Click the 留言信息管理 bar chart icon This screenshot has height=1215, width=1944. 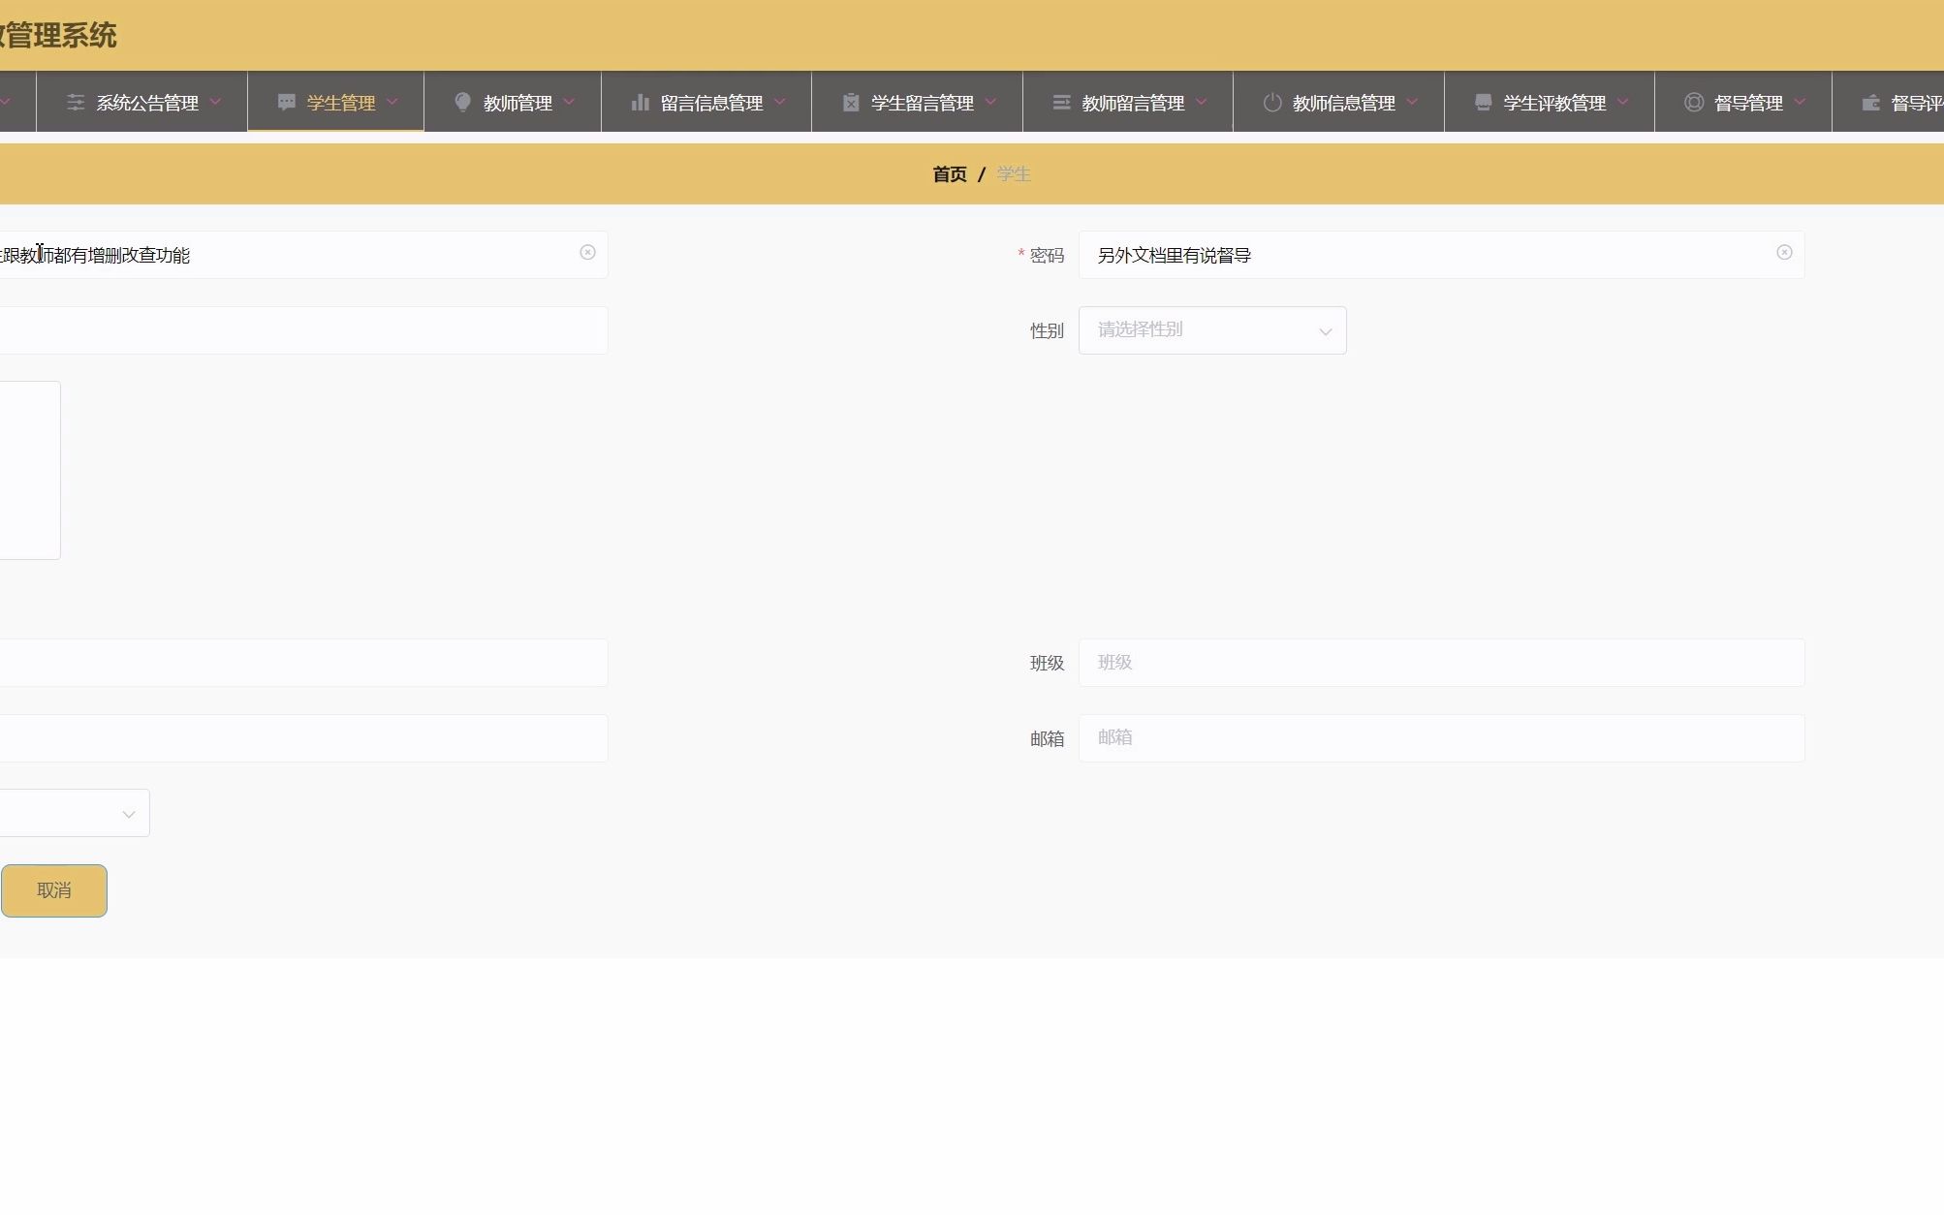pos(640,103)
